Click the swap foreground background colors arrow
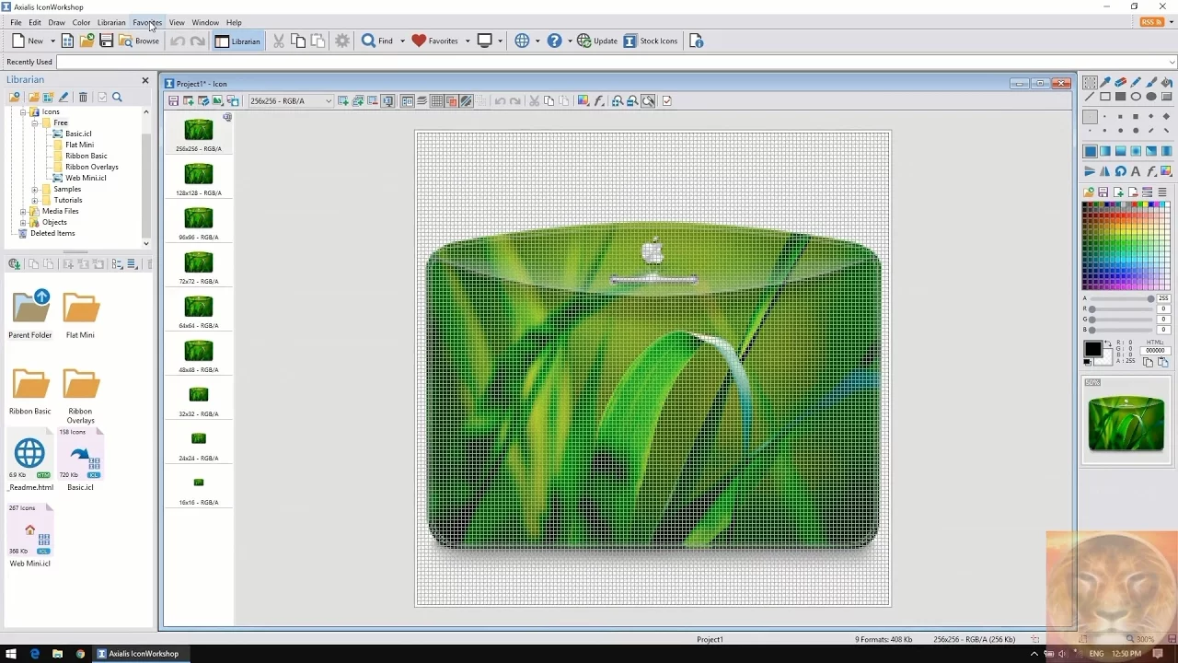 tap(1108, 343)
